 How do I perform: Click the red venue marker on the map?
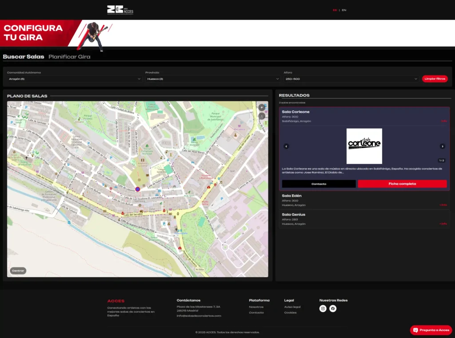(x=137, y=189)
